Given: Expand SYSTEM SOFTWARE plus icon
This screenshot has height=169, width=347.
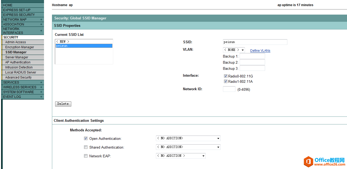Looking at the screenshot, I should 41,92.
